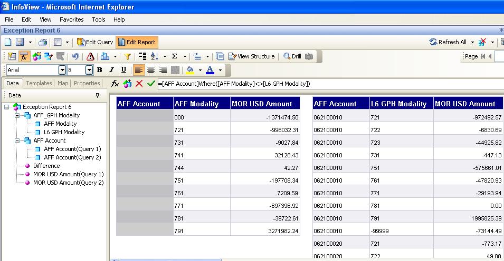504x261 pixels.
Task: Click the insert break icon
Action: pos(142,56)
